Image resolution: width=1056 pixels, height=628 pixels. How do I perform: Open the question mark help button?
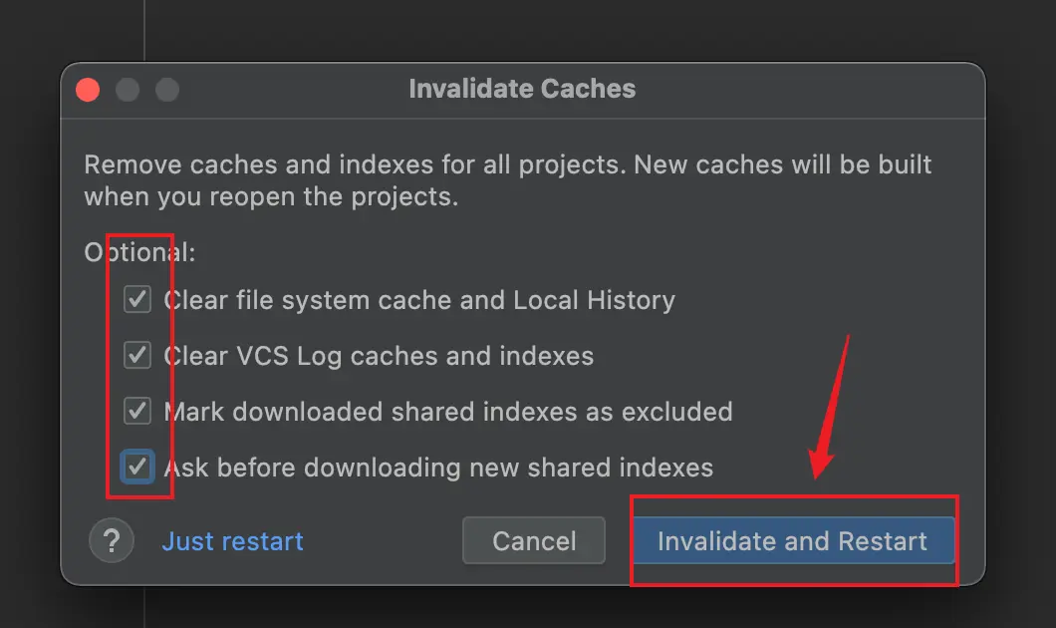(x=112, y=541)
